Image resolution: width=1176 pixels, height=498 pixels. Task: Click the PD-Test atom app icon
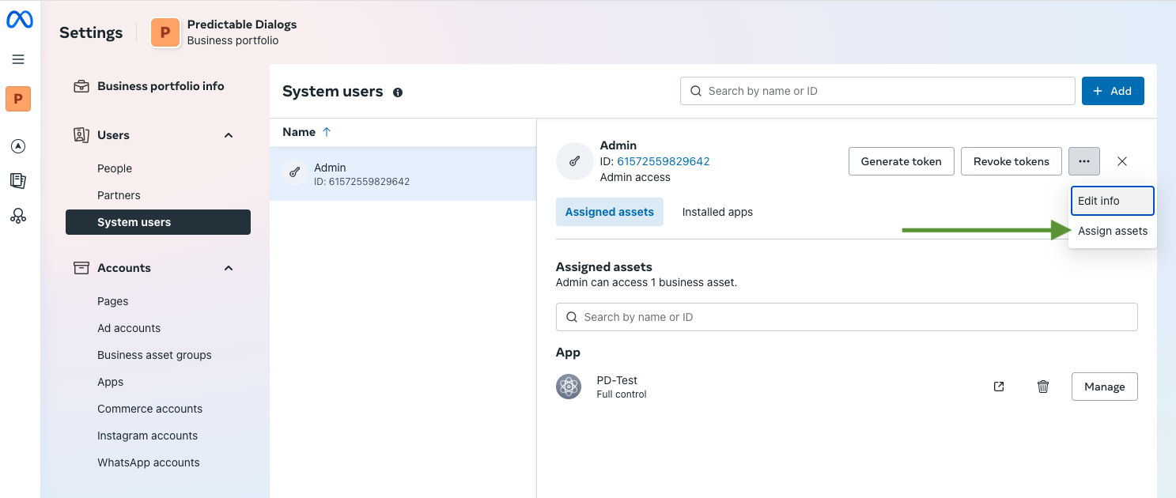click(x=568, y=387)
